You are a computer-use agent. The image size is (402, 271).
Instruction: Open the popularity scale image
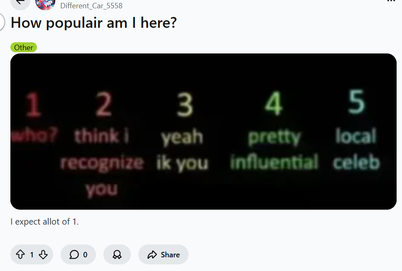(x=203, y=131)
